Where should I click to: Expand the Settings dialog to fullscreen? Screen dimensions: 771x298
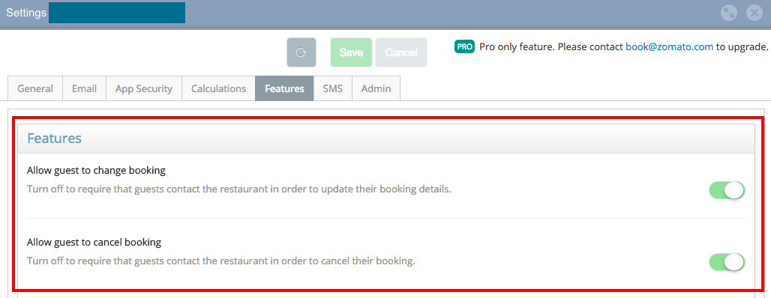point(729,13)
